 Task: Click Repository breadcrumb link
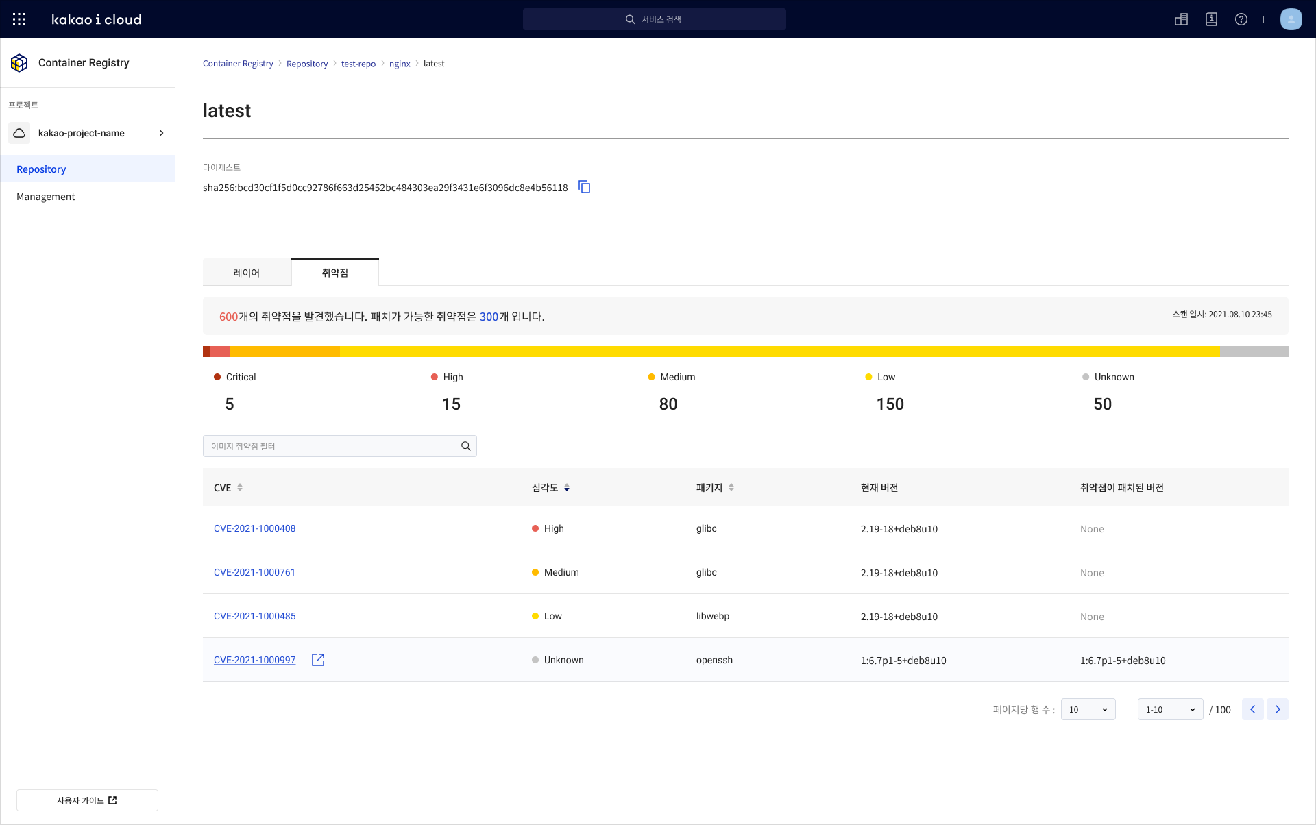pyautogui.click(x=307, y=64)
